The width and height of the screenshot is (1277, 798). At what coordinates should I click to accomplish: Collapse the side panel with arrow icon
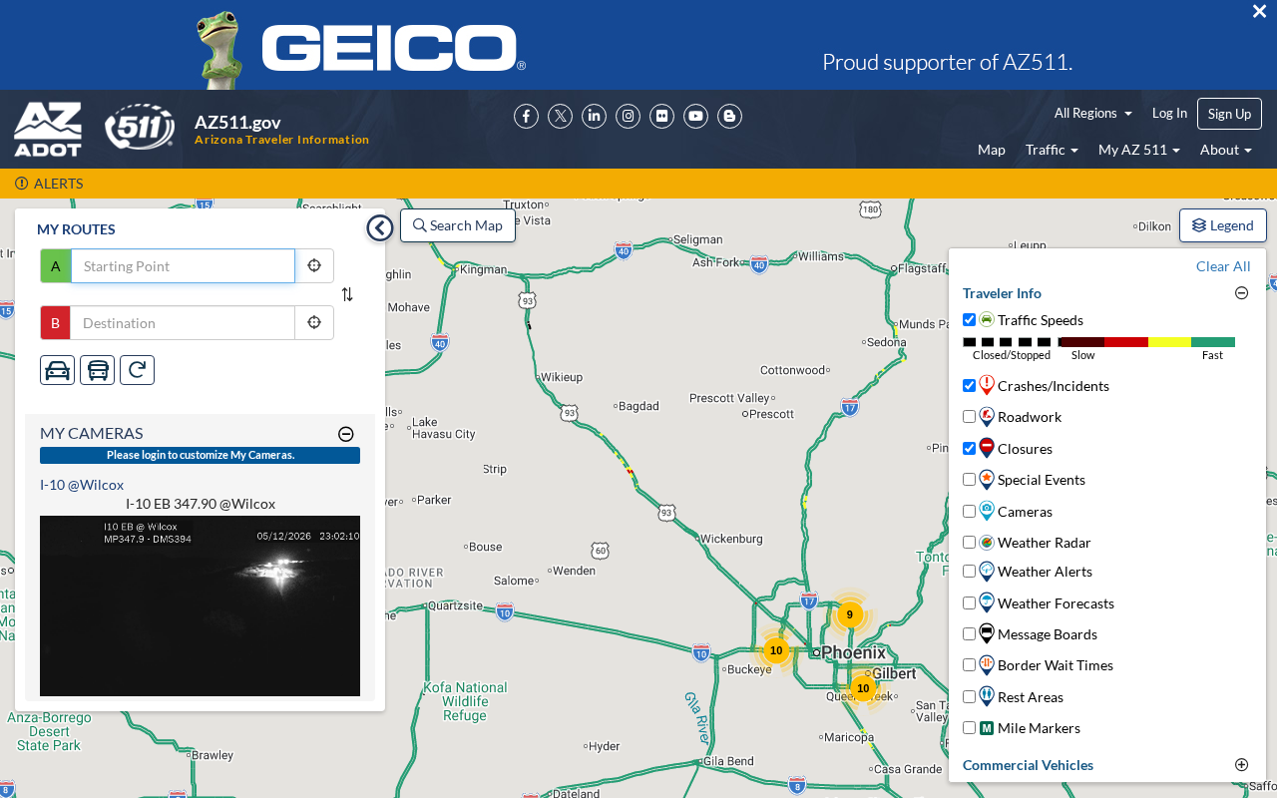pos(380,228)
